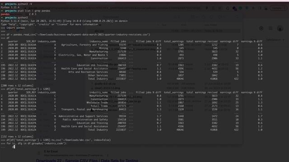Viewport: 289px width, 162px height.
Task: Click the to_csv abc.csv command line
Action: pos(56,140)
